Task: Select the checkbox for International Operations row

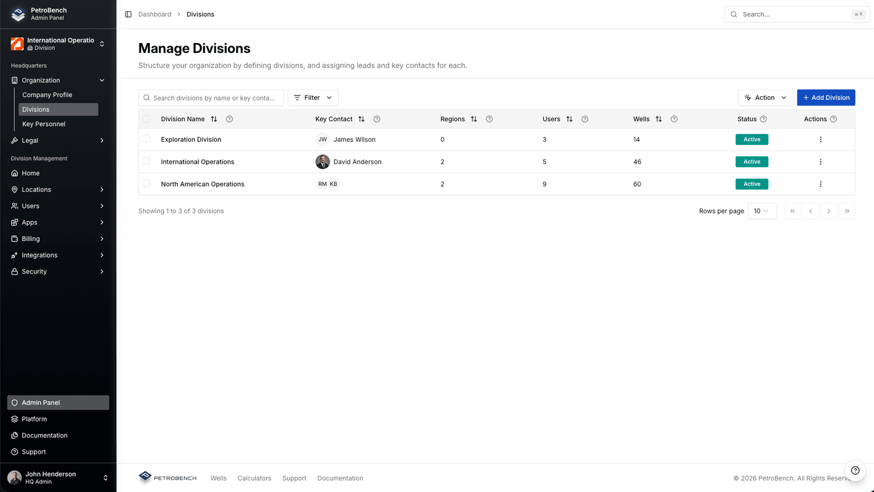Action: pyautogui.click(x=146, y=161)
